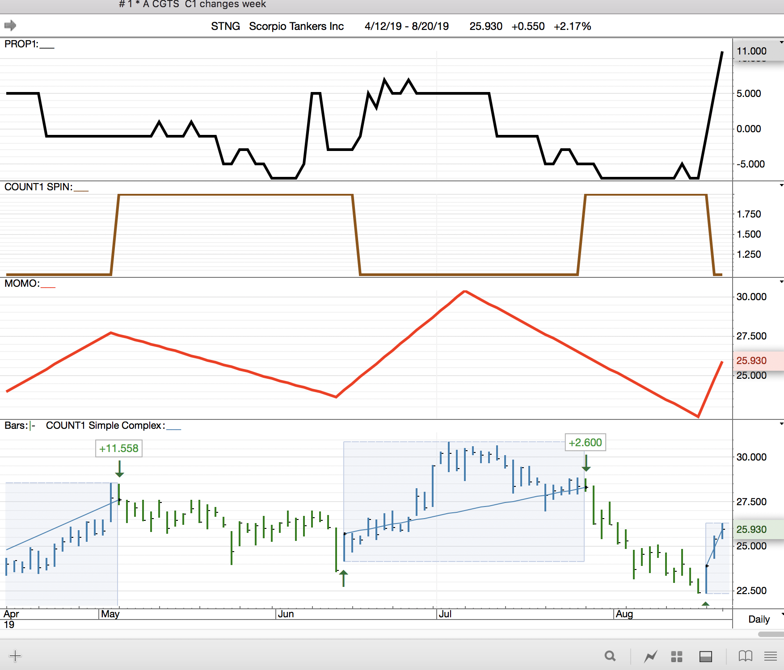Click the bar style icon next to Bars

tap(33, 426)
